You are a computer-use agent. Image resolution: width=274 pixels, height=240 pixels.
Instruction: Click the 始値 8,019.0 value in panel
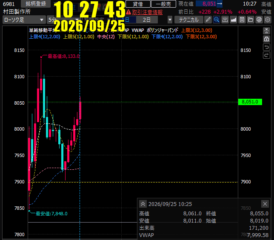(259, 221)
